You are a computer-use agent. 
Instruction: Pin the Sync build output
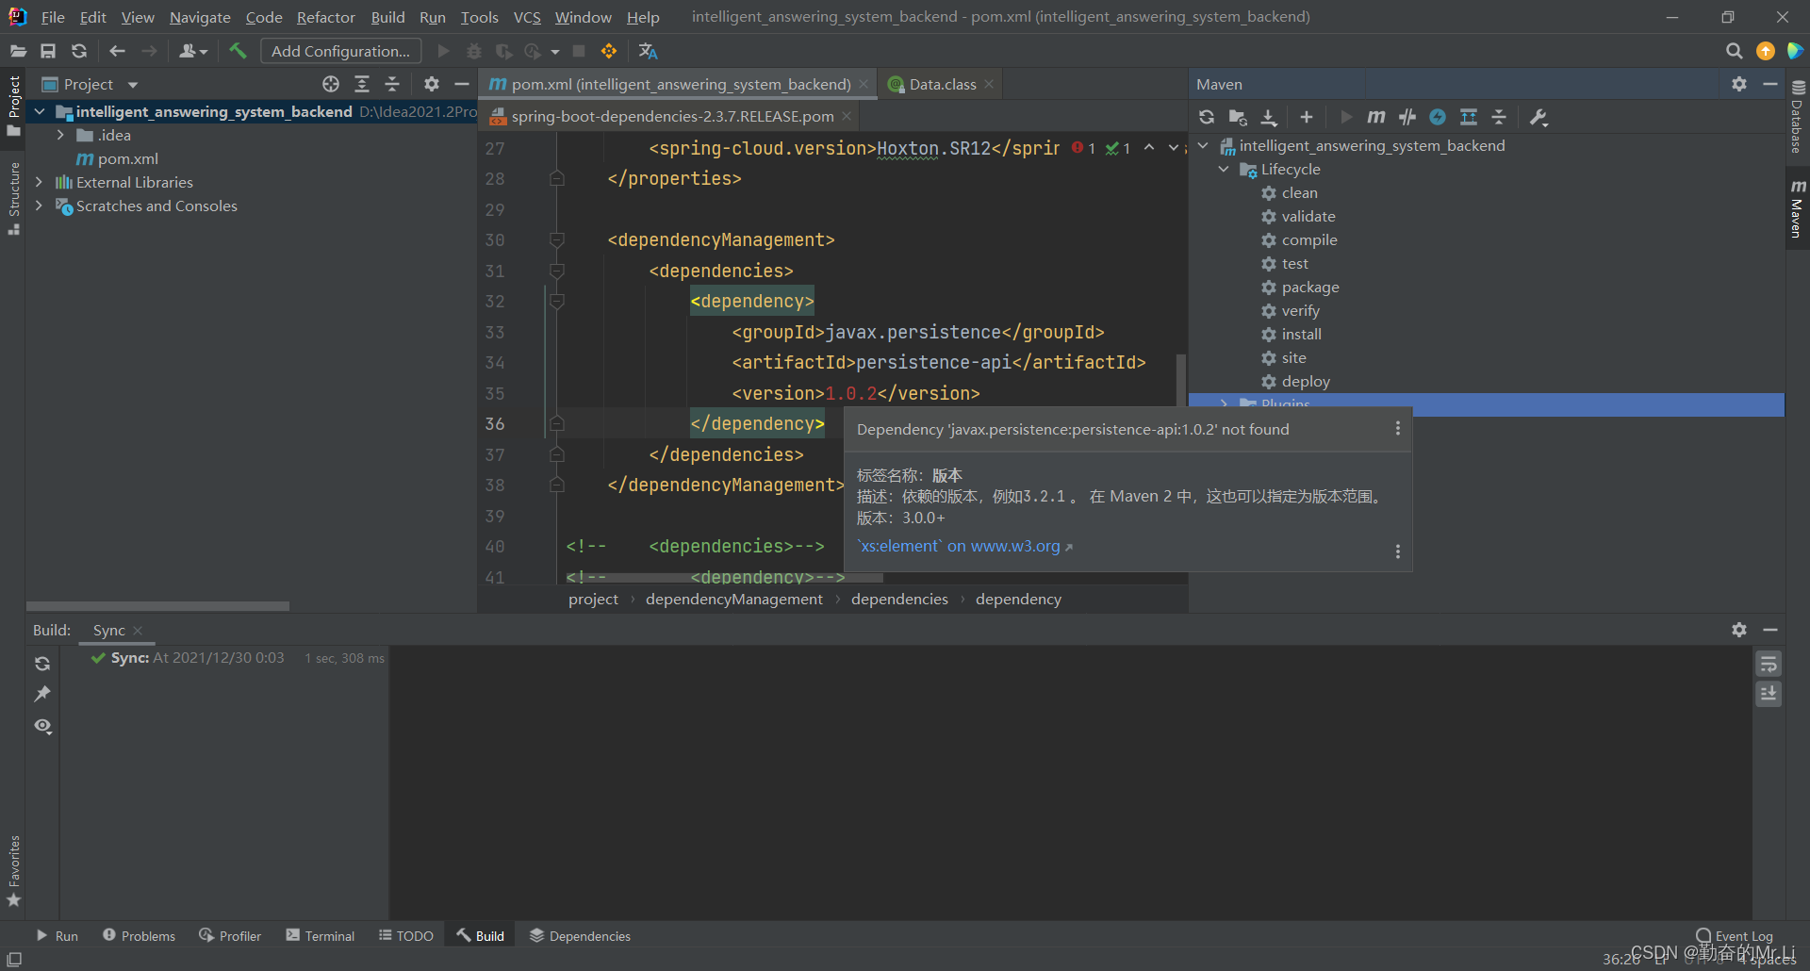(42, 695)
